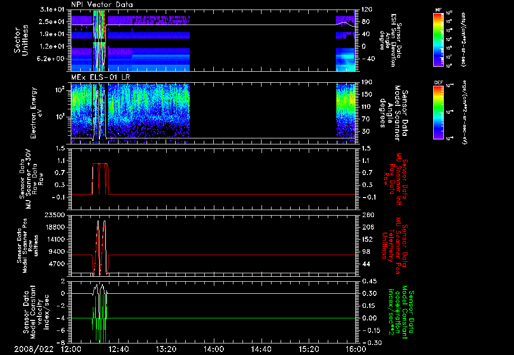Click the 9400 scanner position tick label
Image resolution: width=514 pixels, height=355 pixels.
(57, 252)
